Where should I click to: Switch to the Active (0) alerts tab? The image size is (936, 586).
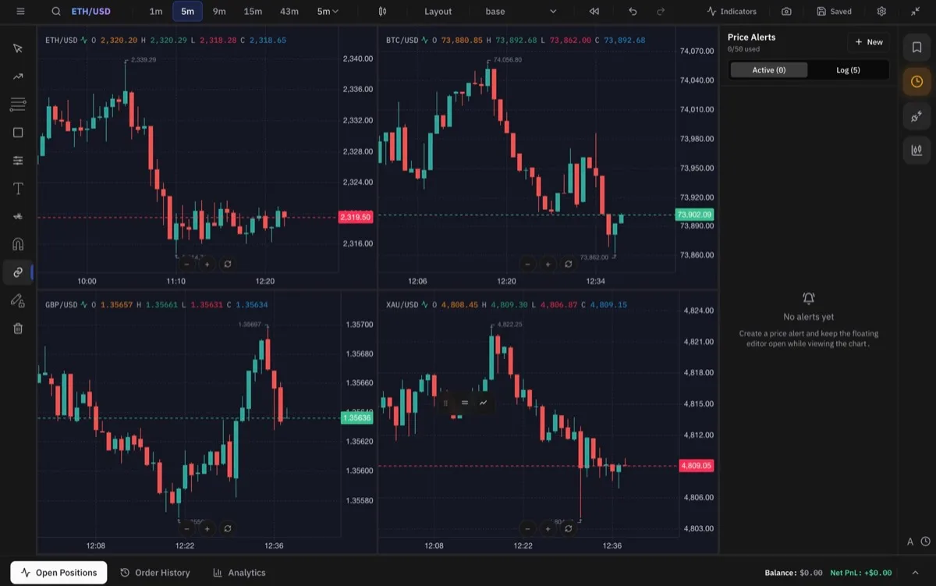click(769, 70)
